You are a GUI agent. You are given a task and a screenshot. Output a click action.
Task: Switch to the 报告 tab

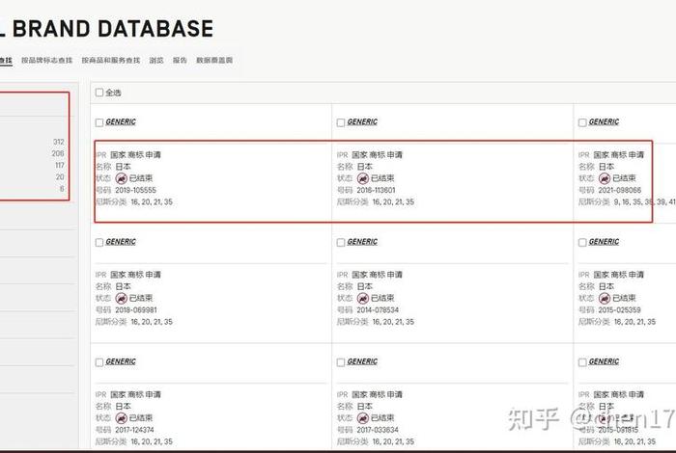point(180,60)
